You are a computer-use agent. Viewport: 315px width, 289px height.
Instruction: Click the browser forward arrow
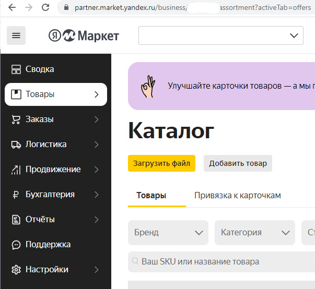29,8
